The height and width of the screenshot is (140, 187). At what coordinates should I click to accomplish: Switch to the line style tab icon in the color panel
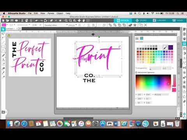point(137,38)
